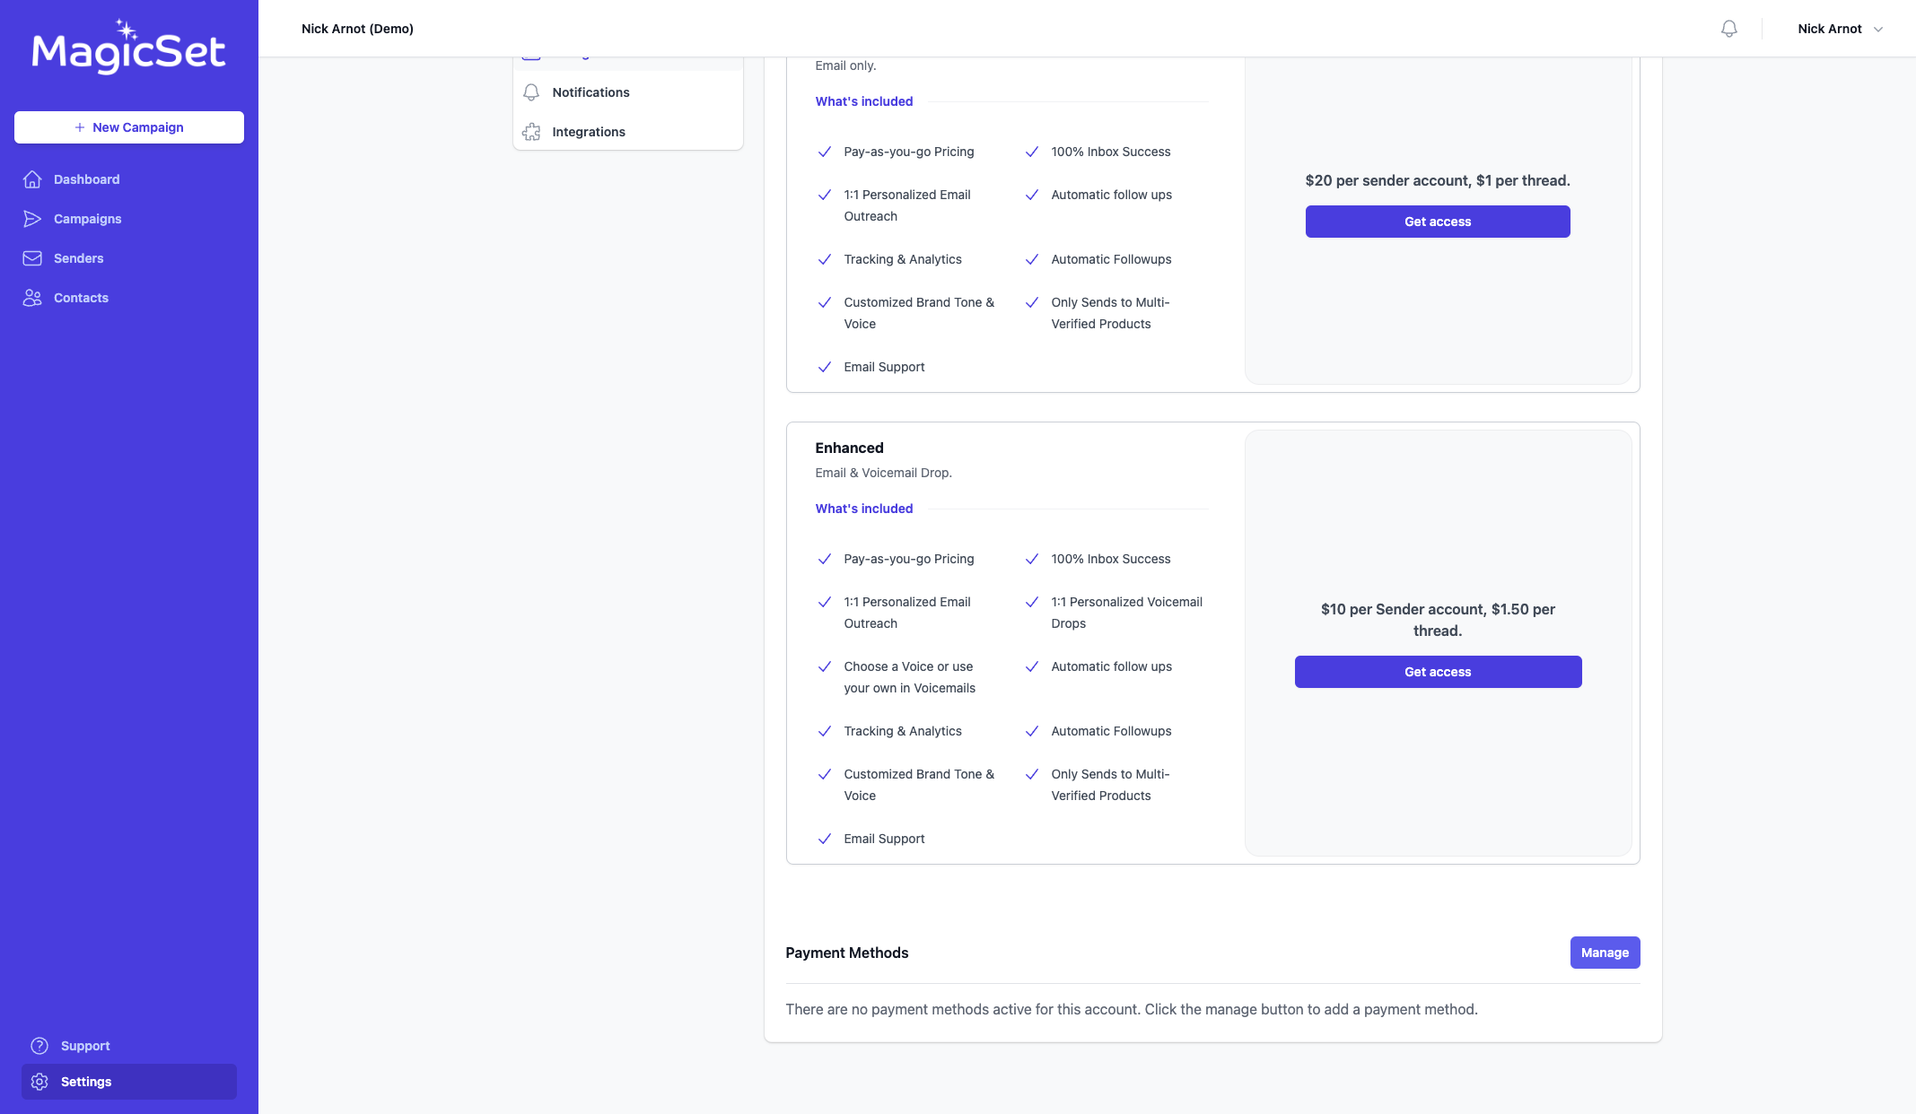Manage payment methods
The width and height of the screenshot is (1916, 1114).
(1605, 953)
